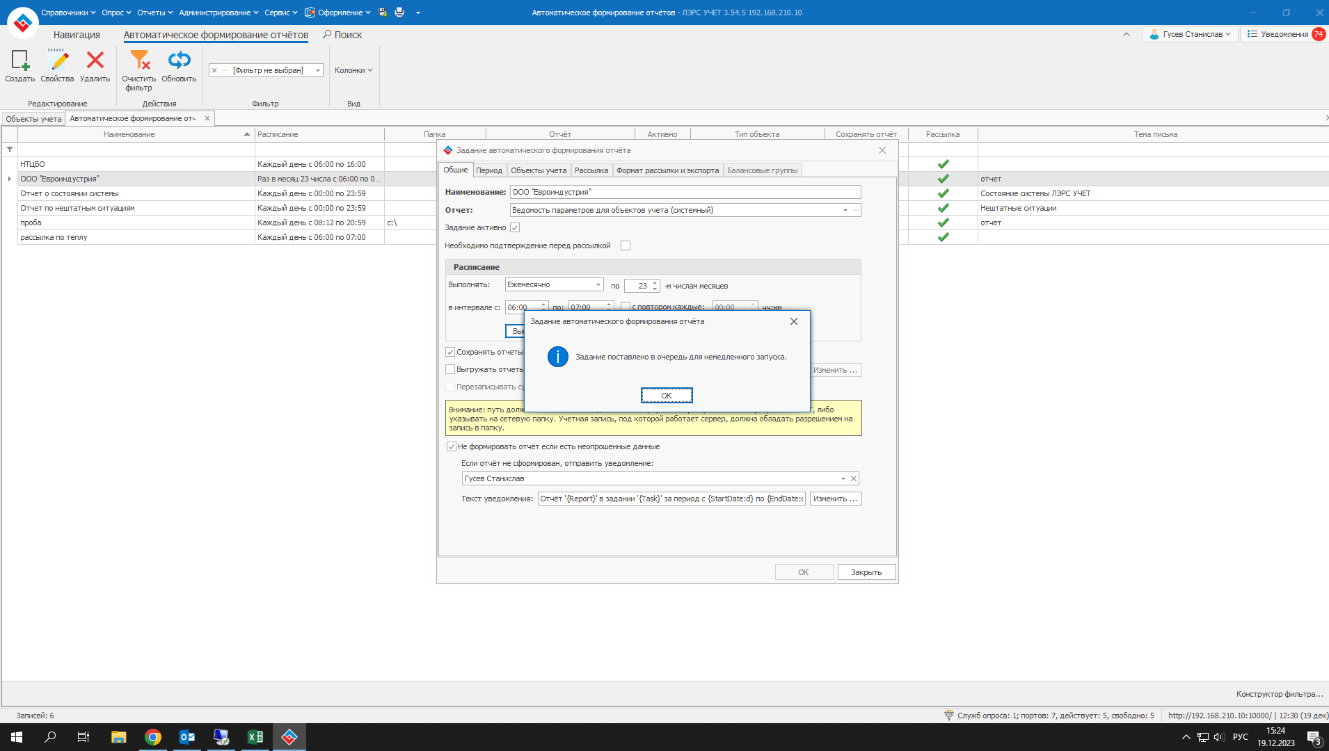Open Outlook from the taskbar
This screenshot has width=1329, height=751.
pyautogui.click(x=187, y=737)
